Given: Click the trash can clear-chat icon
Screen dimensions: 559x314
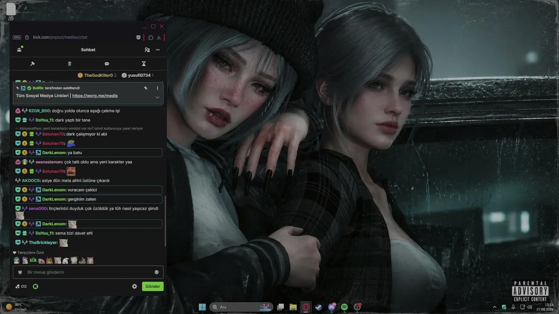Looking at the screenshot, I should tap(69, 64).
